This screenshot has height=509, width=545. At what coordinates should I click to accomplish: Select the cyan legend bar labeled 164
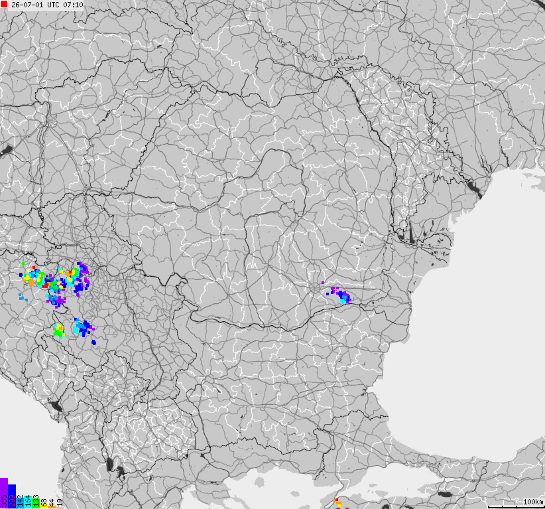(28, 502)
